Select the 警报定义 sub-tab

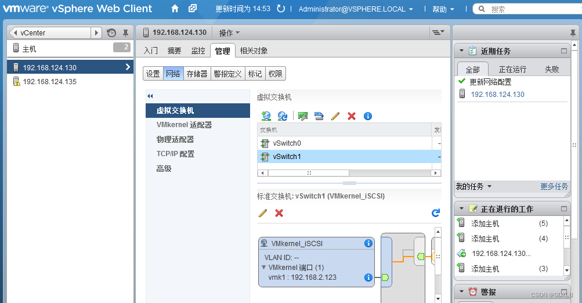[228, 74]
